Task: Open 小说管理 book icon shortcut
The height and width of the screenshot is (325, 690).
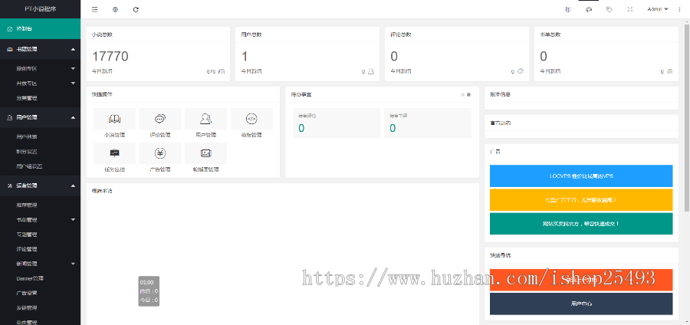Action: 114,119
